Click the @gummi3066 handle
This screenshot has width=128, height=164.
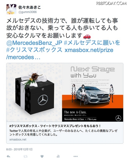pos(27,12)
